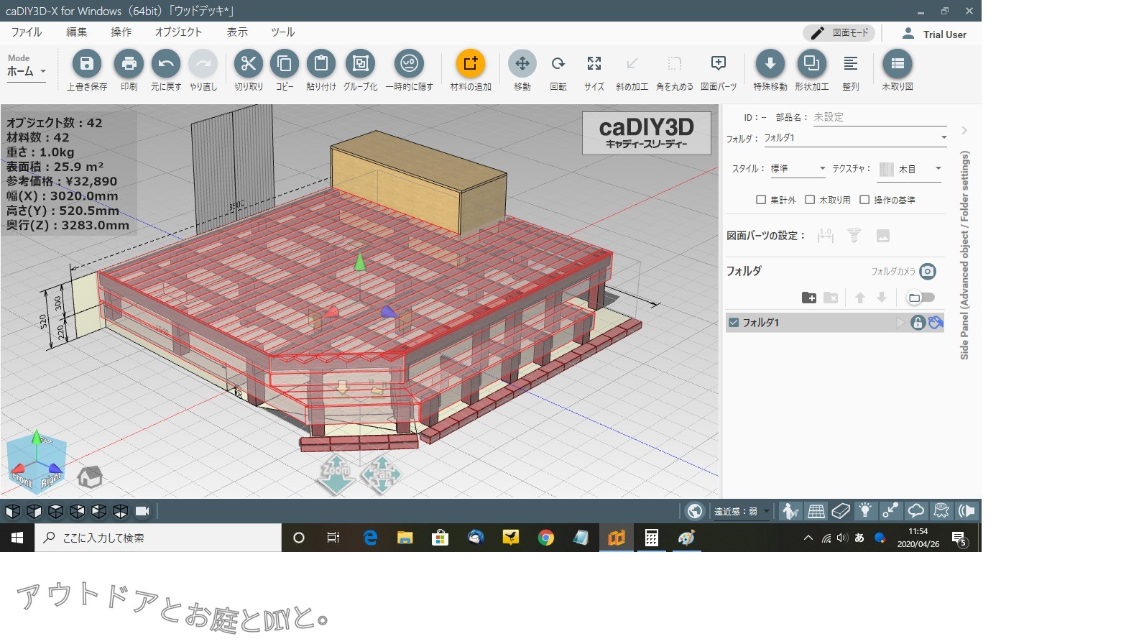
Task: Open the ファイル menu
Action: (27, 32)
